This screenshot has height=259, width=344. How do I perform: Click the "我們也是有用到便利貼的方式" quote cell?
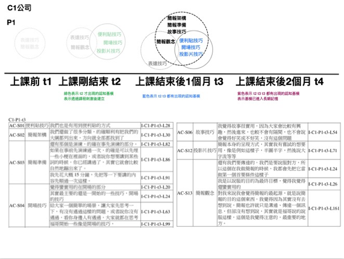pos(95,125)
